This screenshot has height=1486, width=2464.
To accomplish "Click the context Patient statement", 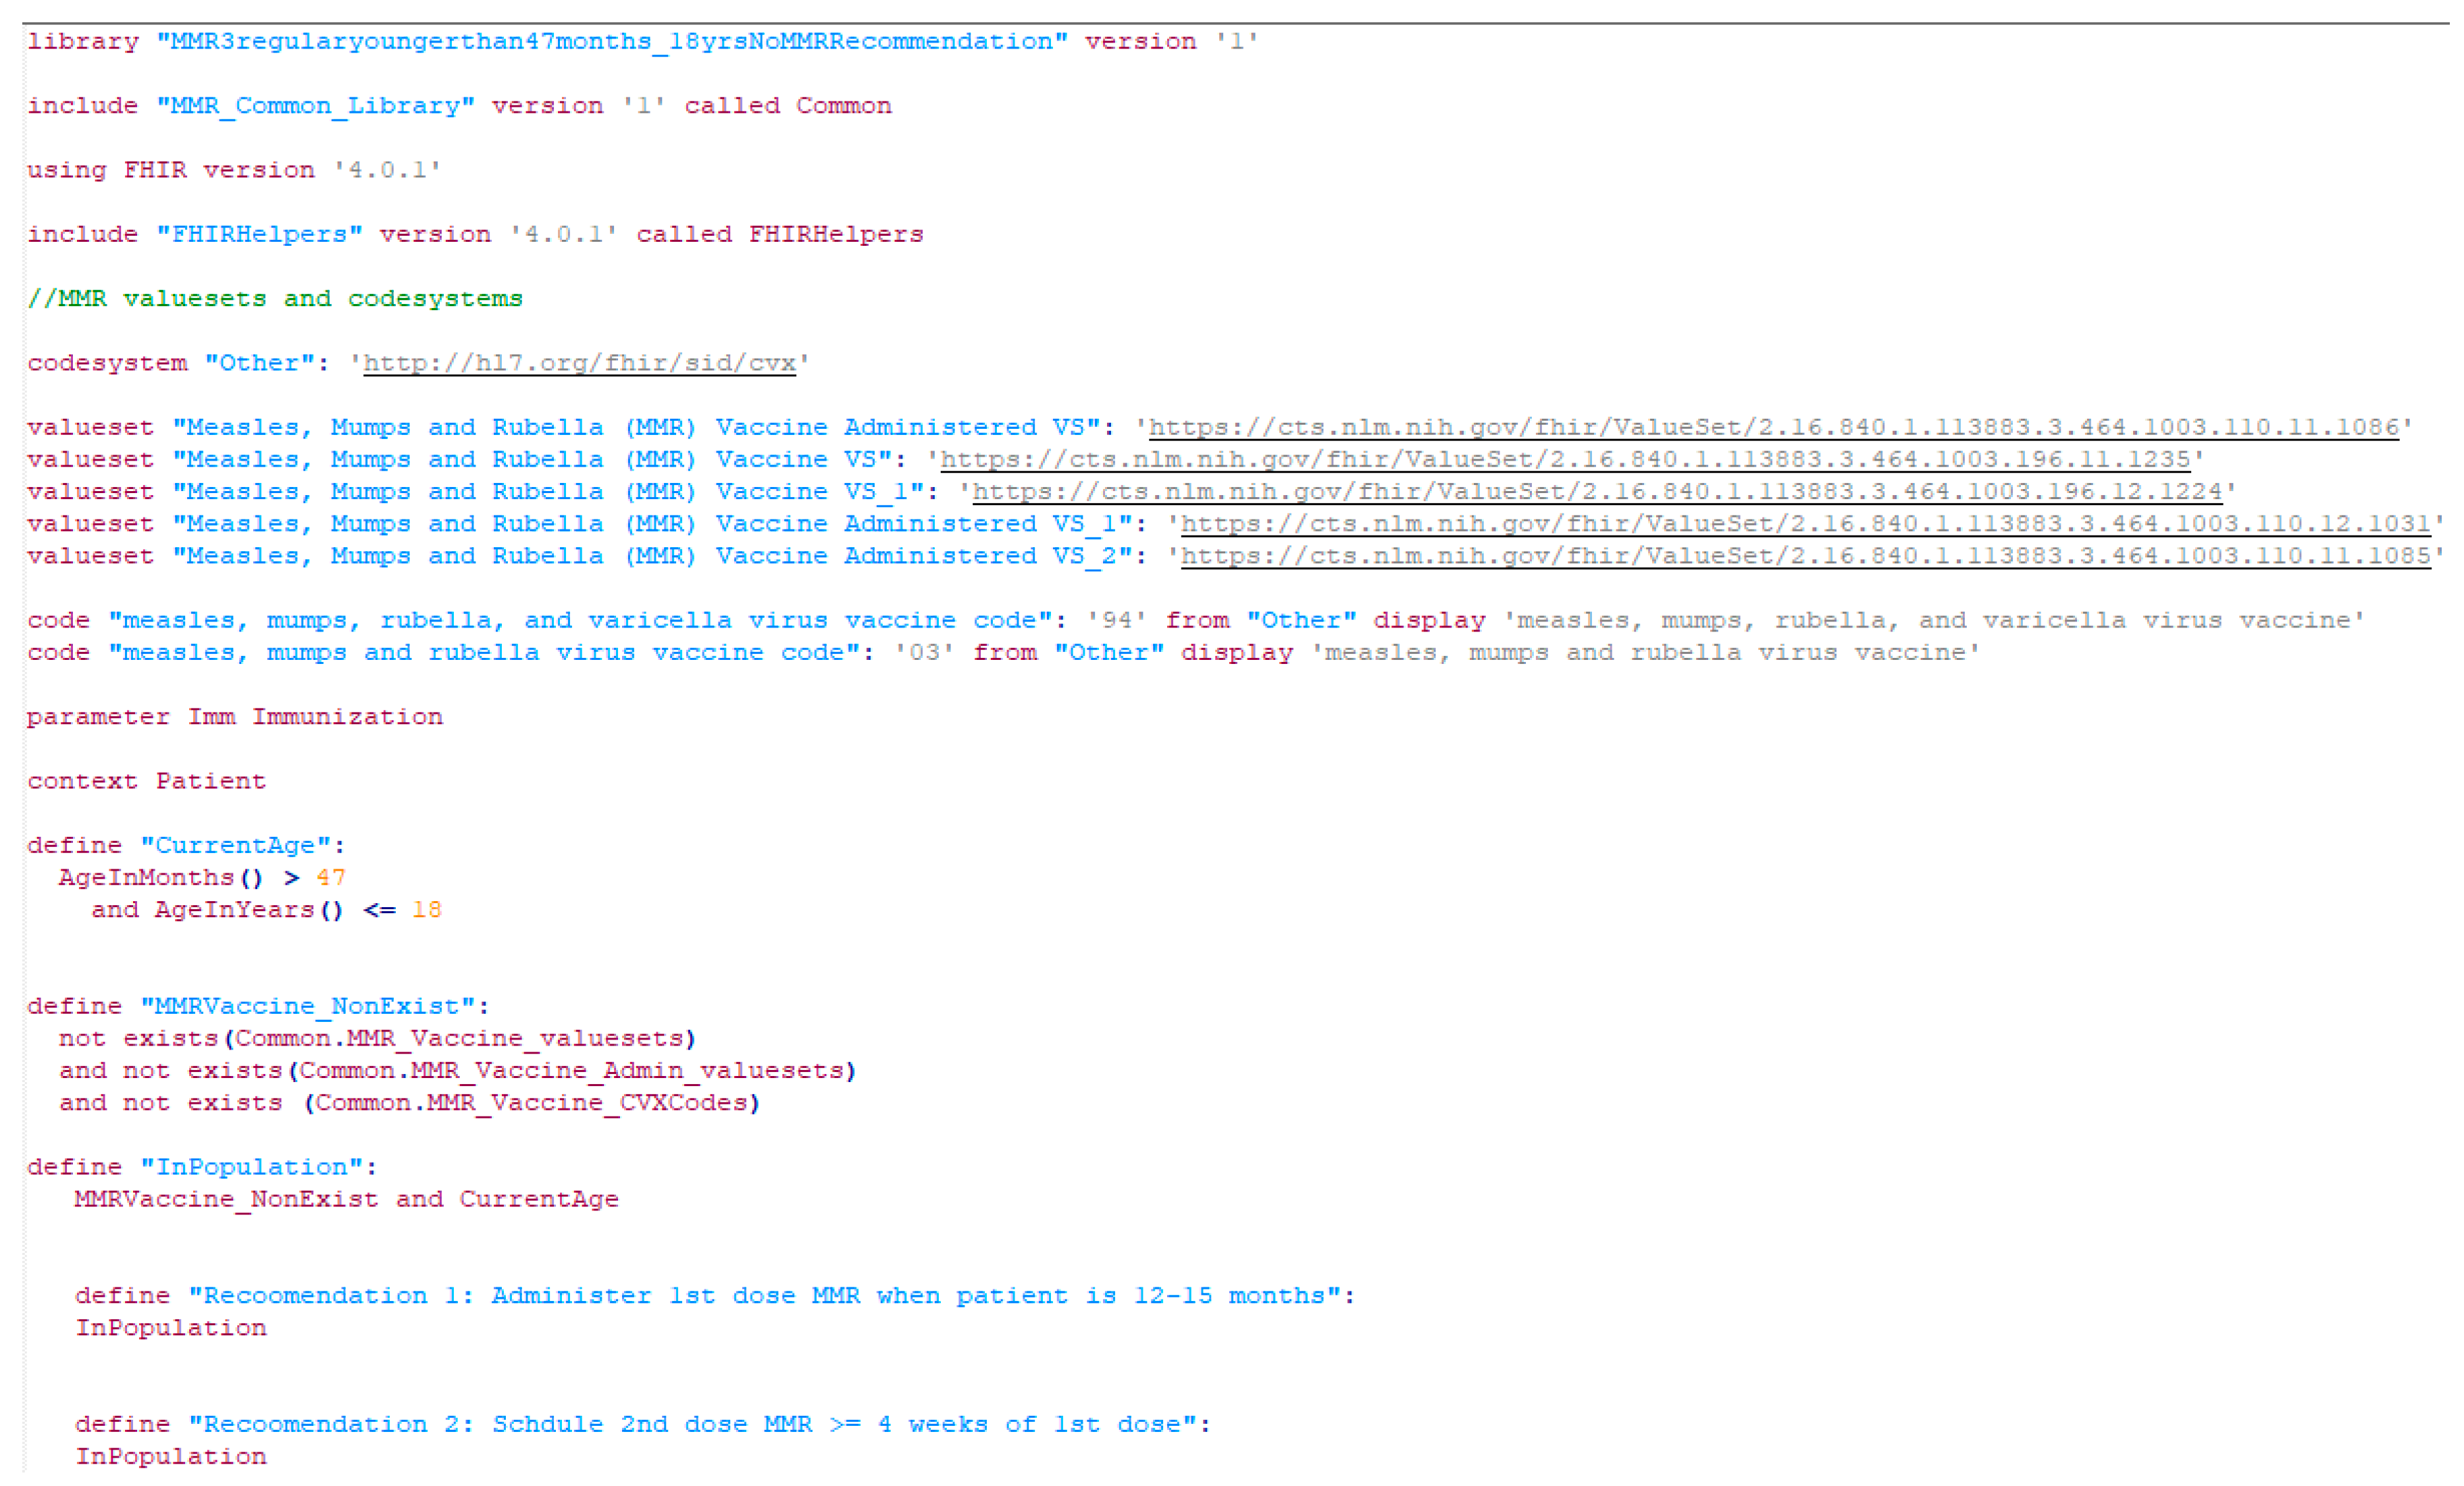I will tap(147, 780).
